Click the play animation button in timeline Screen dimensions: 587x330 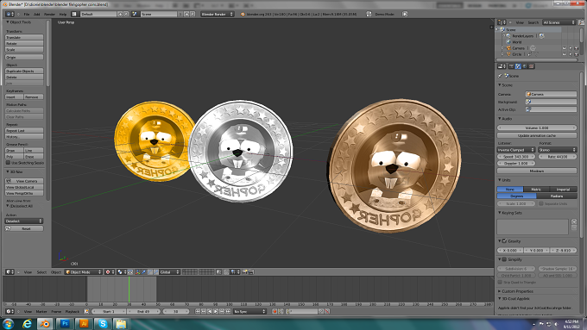216,311
